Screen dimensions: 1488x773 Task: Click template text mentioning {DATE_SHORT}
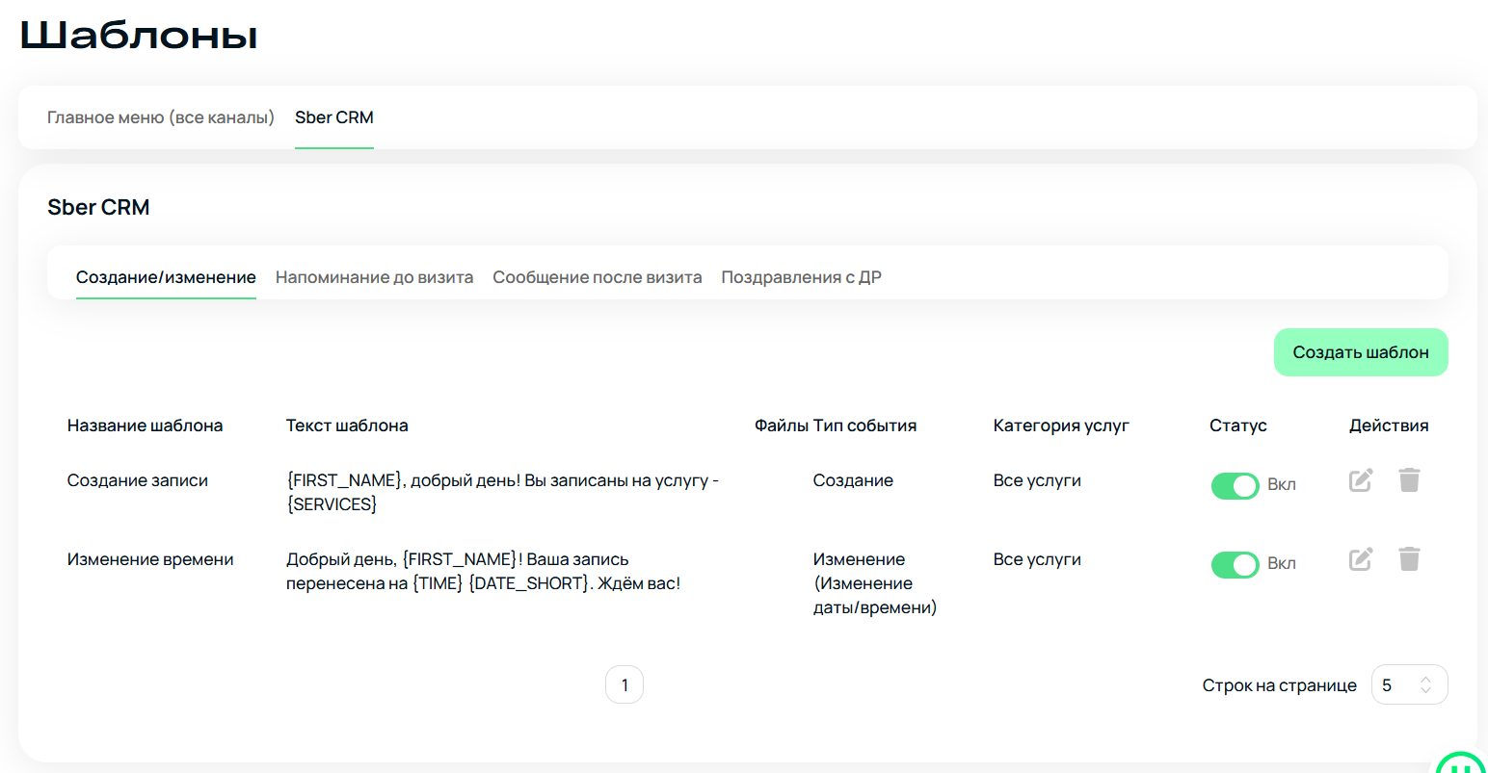(483, 571)
